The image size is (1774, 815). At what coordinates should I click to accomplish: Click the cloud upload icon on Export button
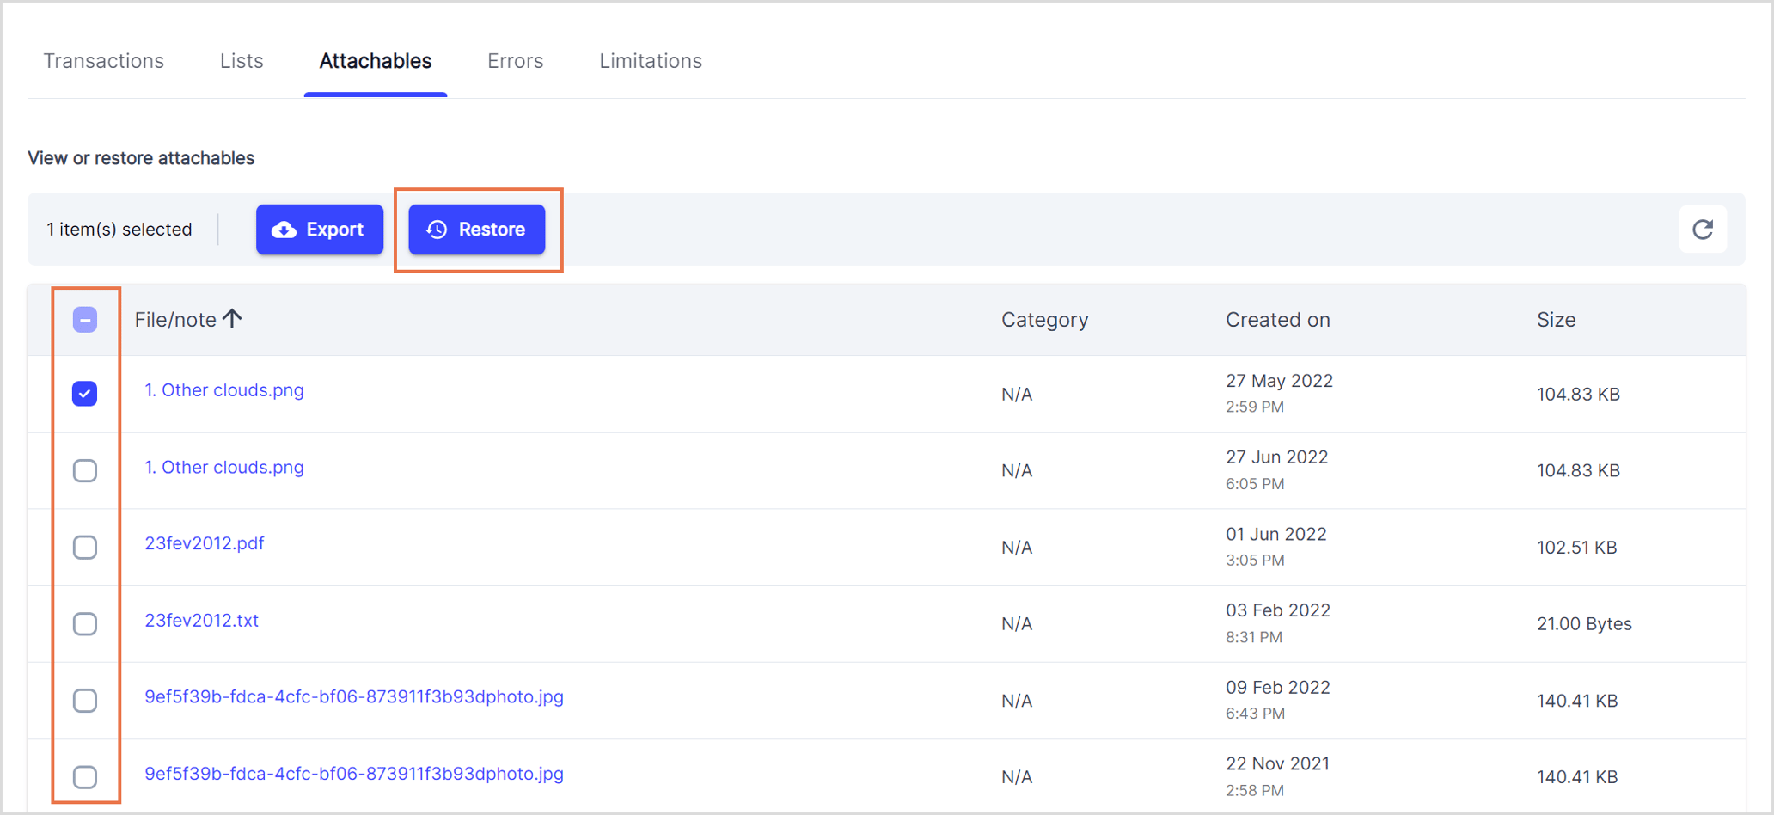coord(284,230)
